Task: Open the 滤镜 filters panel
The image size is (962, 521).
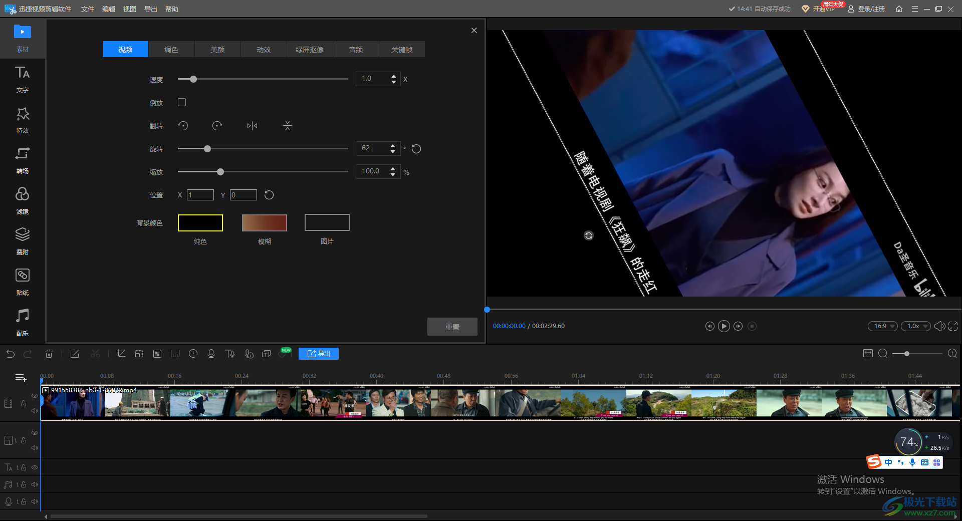Action: pyautogui.click(x=23, y=201)
